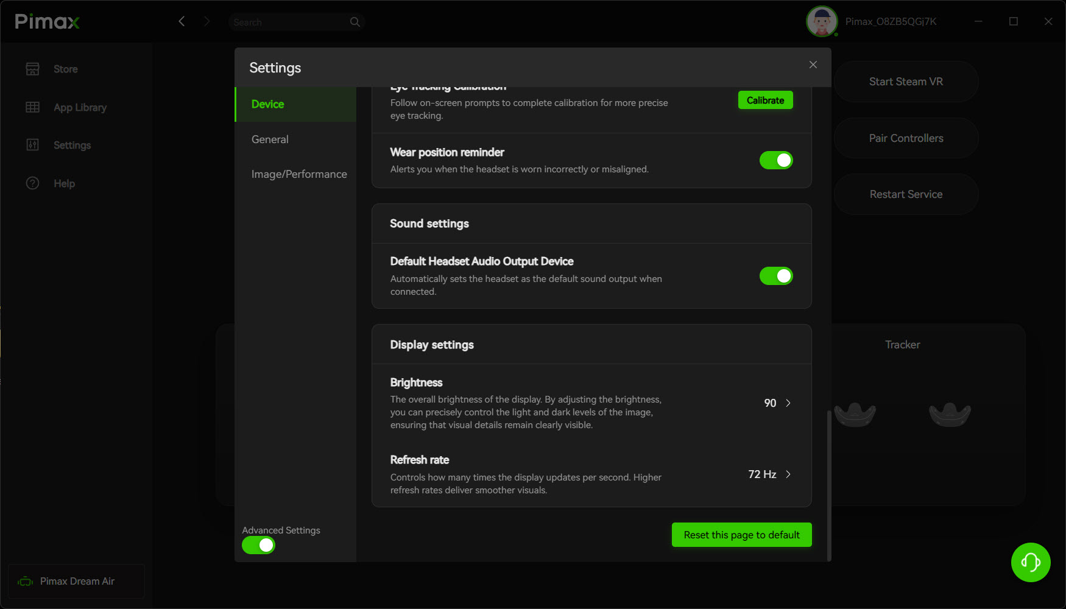Image resolution: width=1066 pixels, height=609 pixels.
Task: Click the Settings dialog title
Action: coord(275,68)
